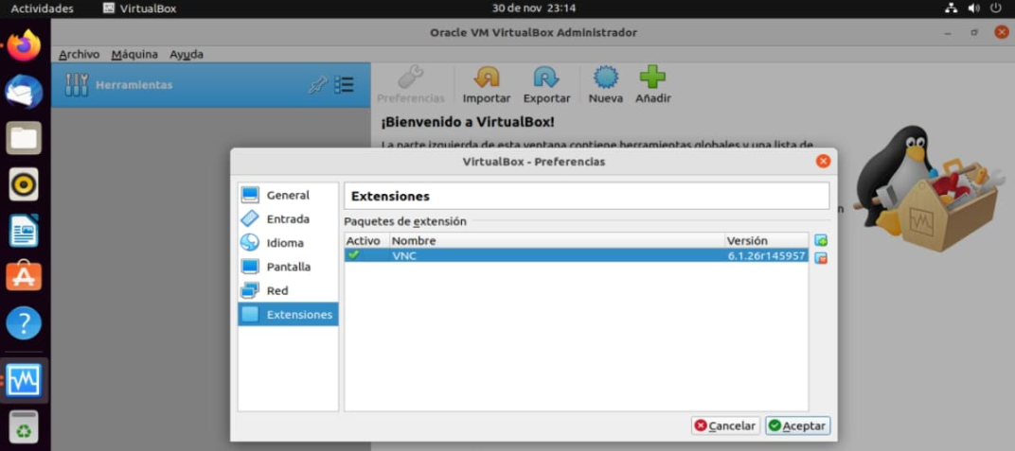Click the Idioma globe icon

tap(250, 243)
